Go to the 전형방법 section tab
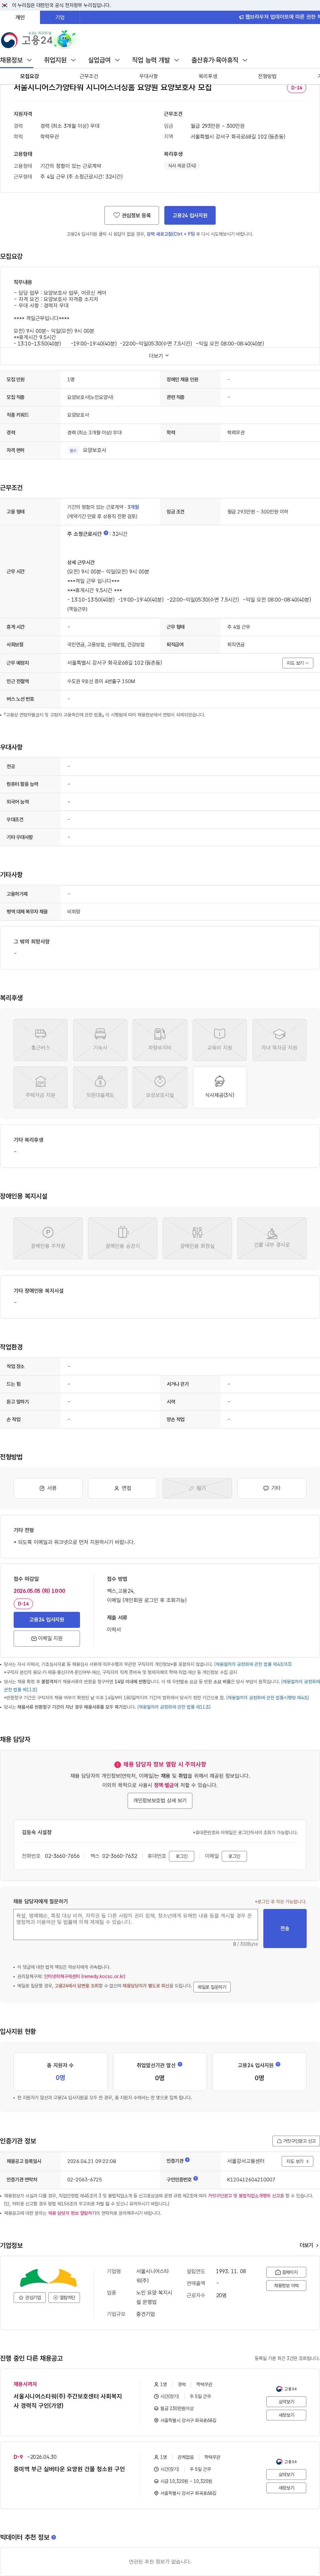The width and height of the screenshot is (320, 2576). pos(267,76)
